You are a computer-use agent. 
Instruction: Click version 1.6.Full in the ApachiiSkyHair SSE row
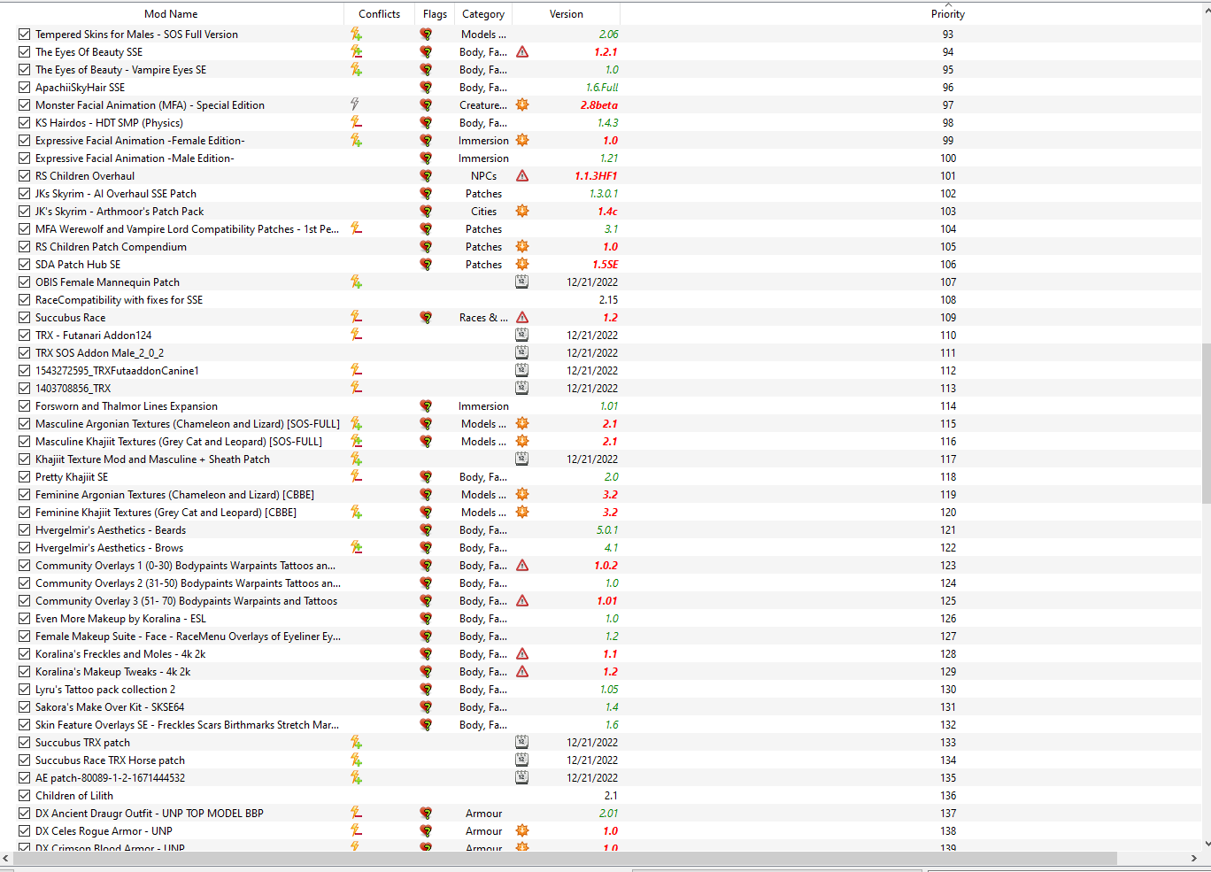point(602,88)
